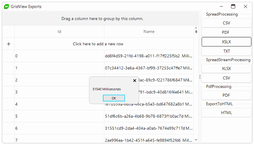Close the milliseconds message dialog with X
This screenshot has height=147, width=254.
(134, 80)
